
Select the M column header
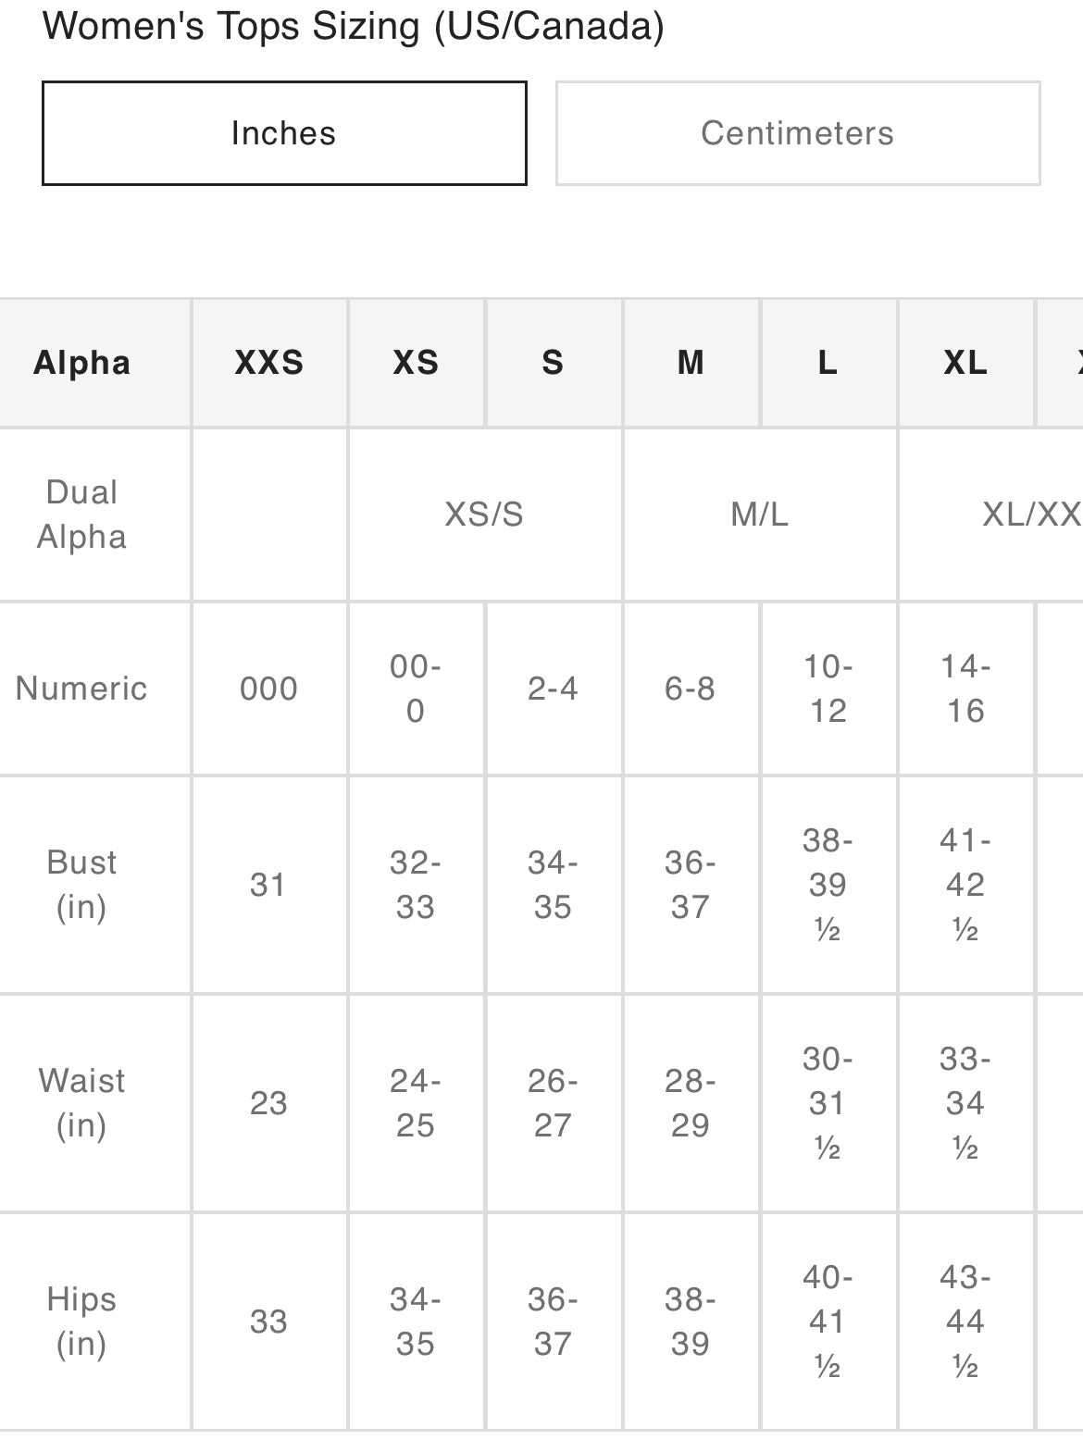click(x=691, y=363)
